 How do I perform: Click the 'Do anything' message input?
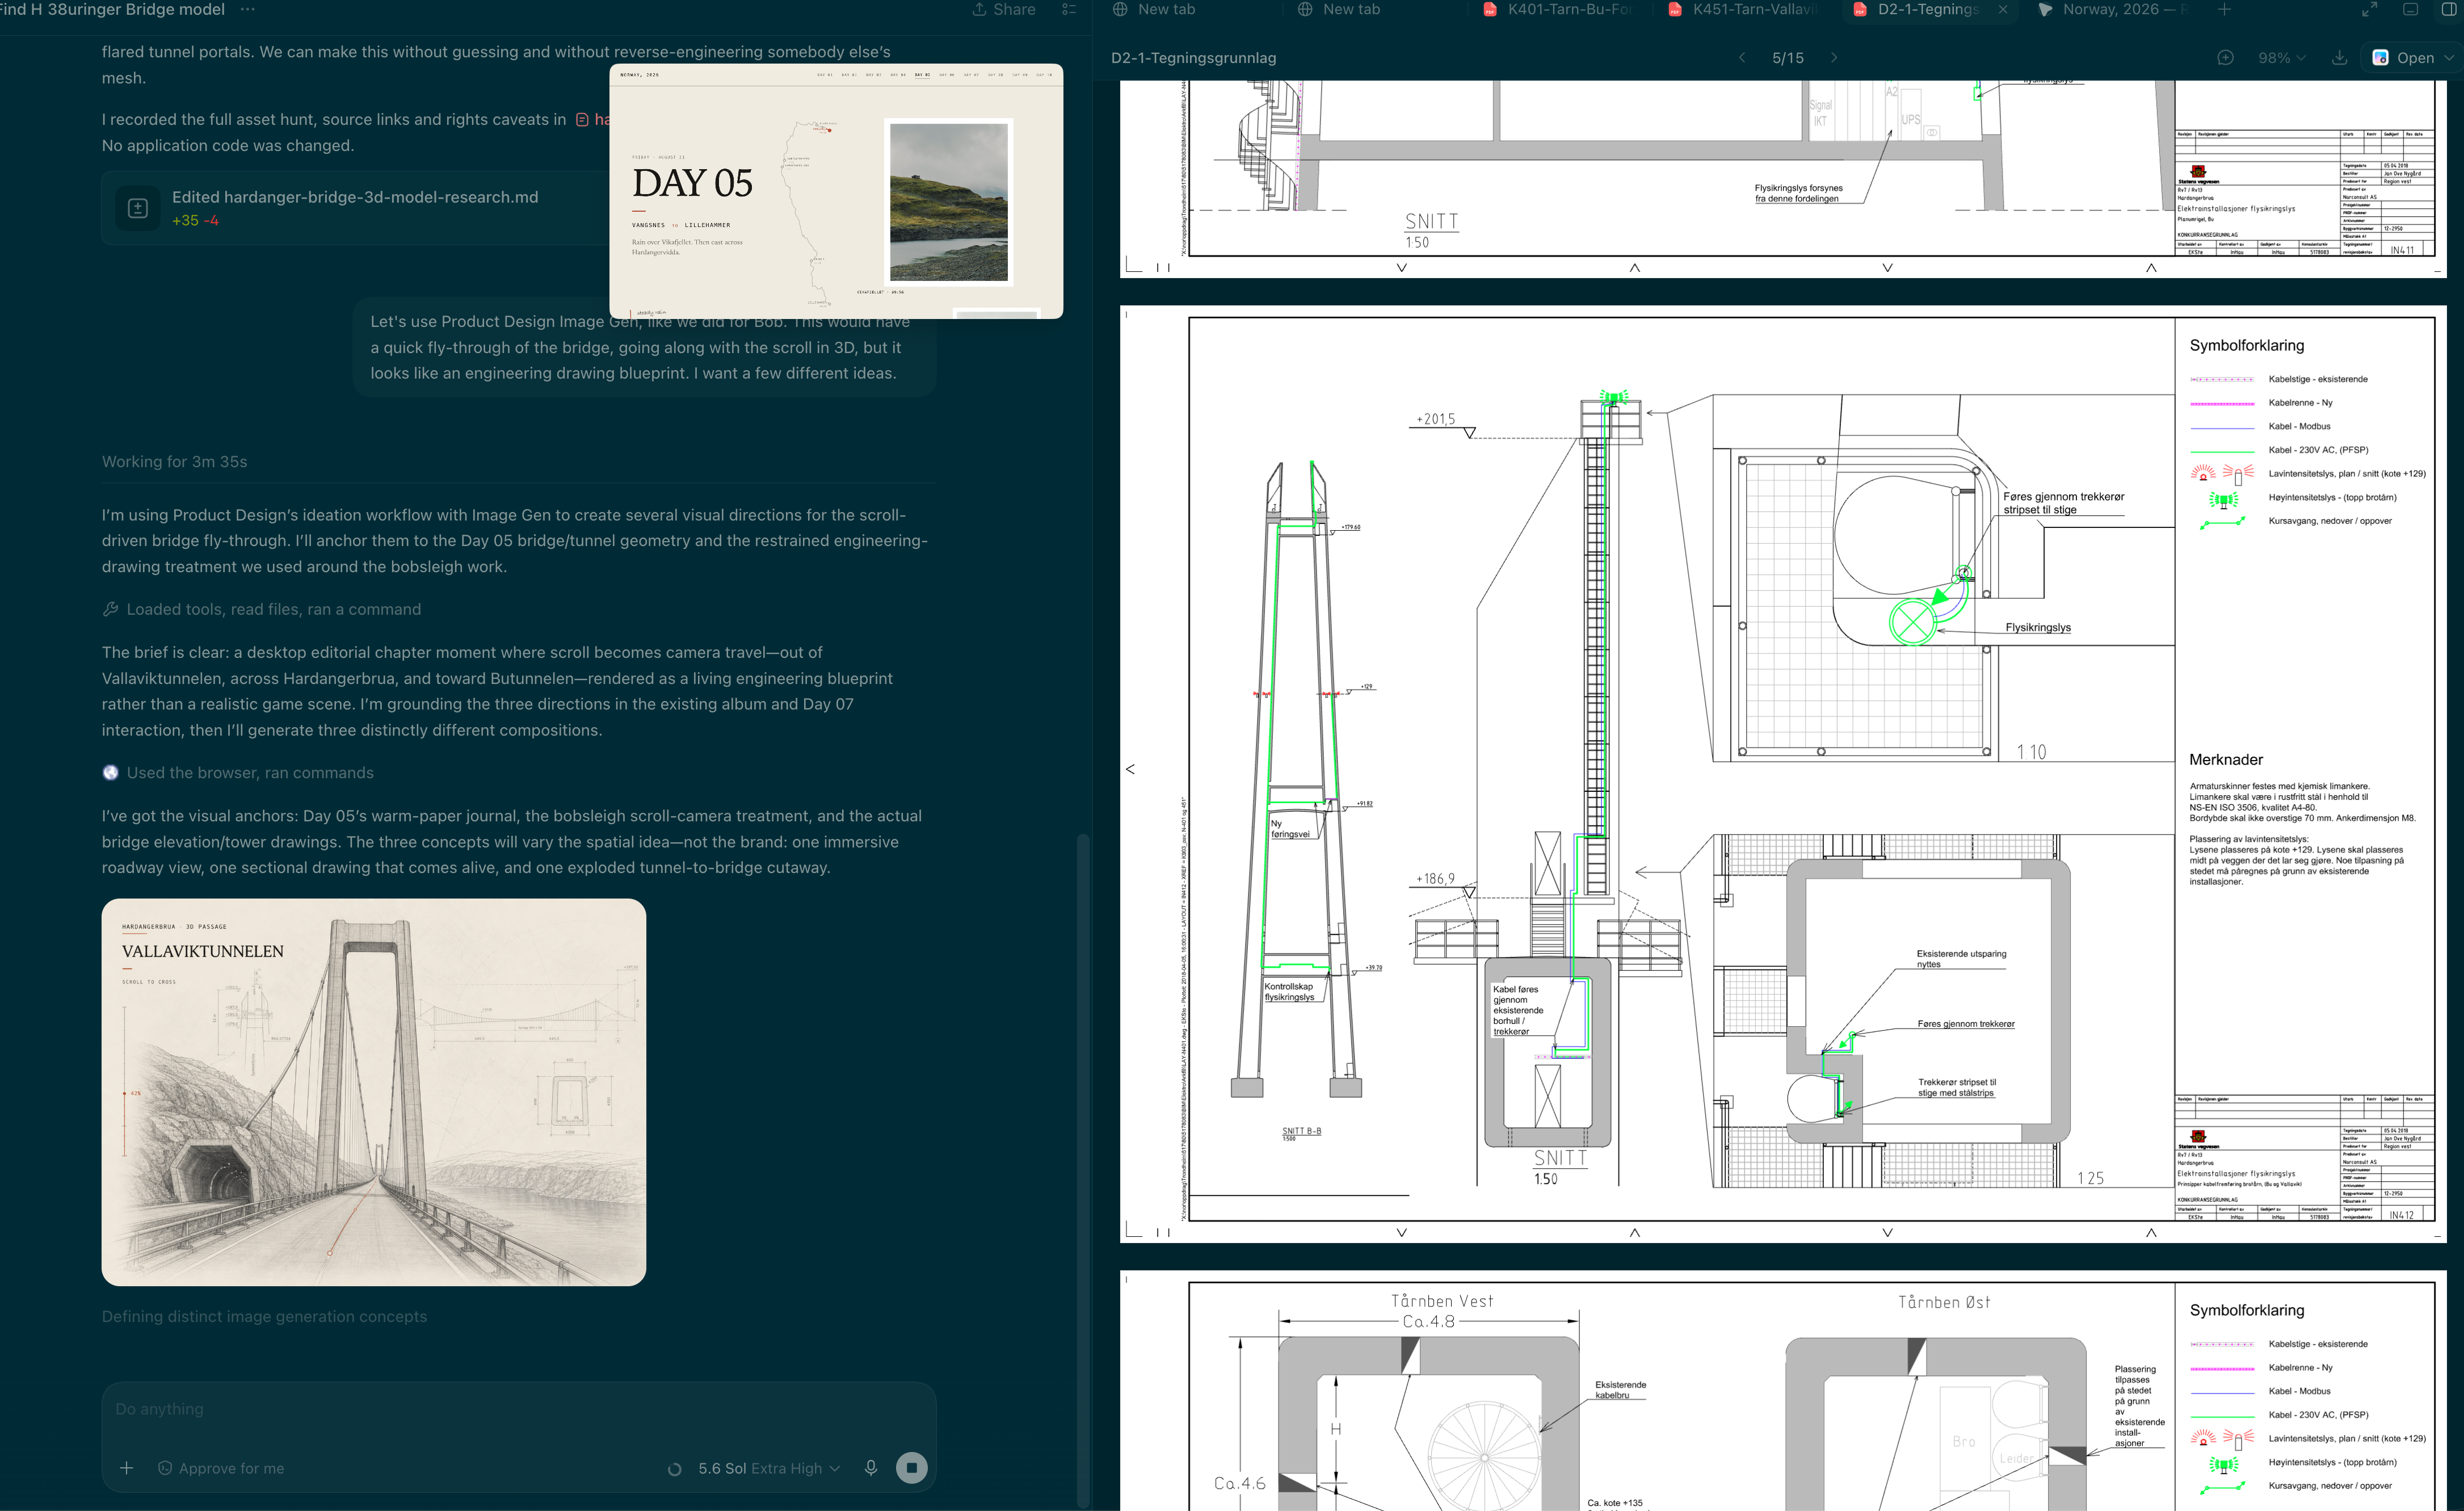(x=518, y=1409)
